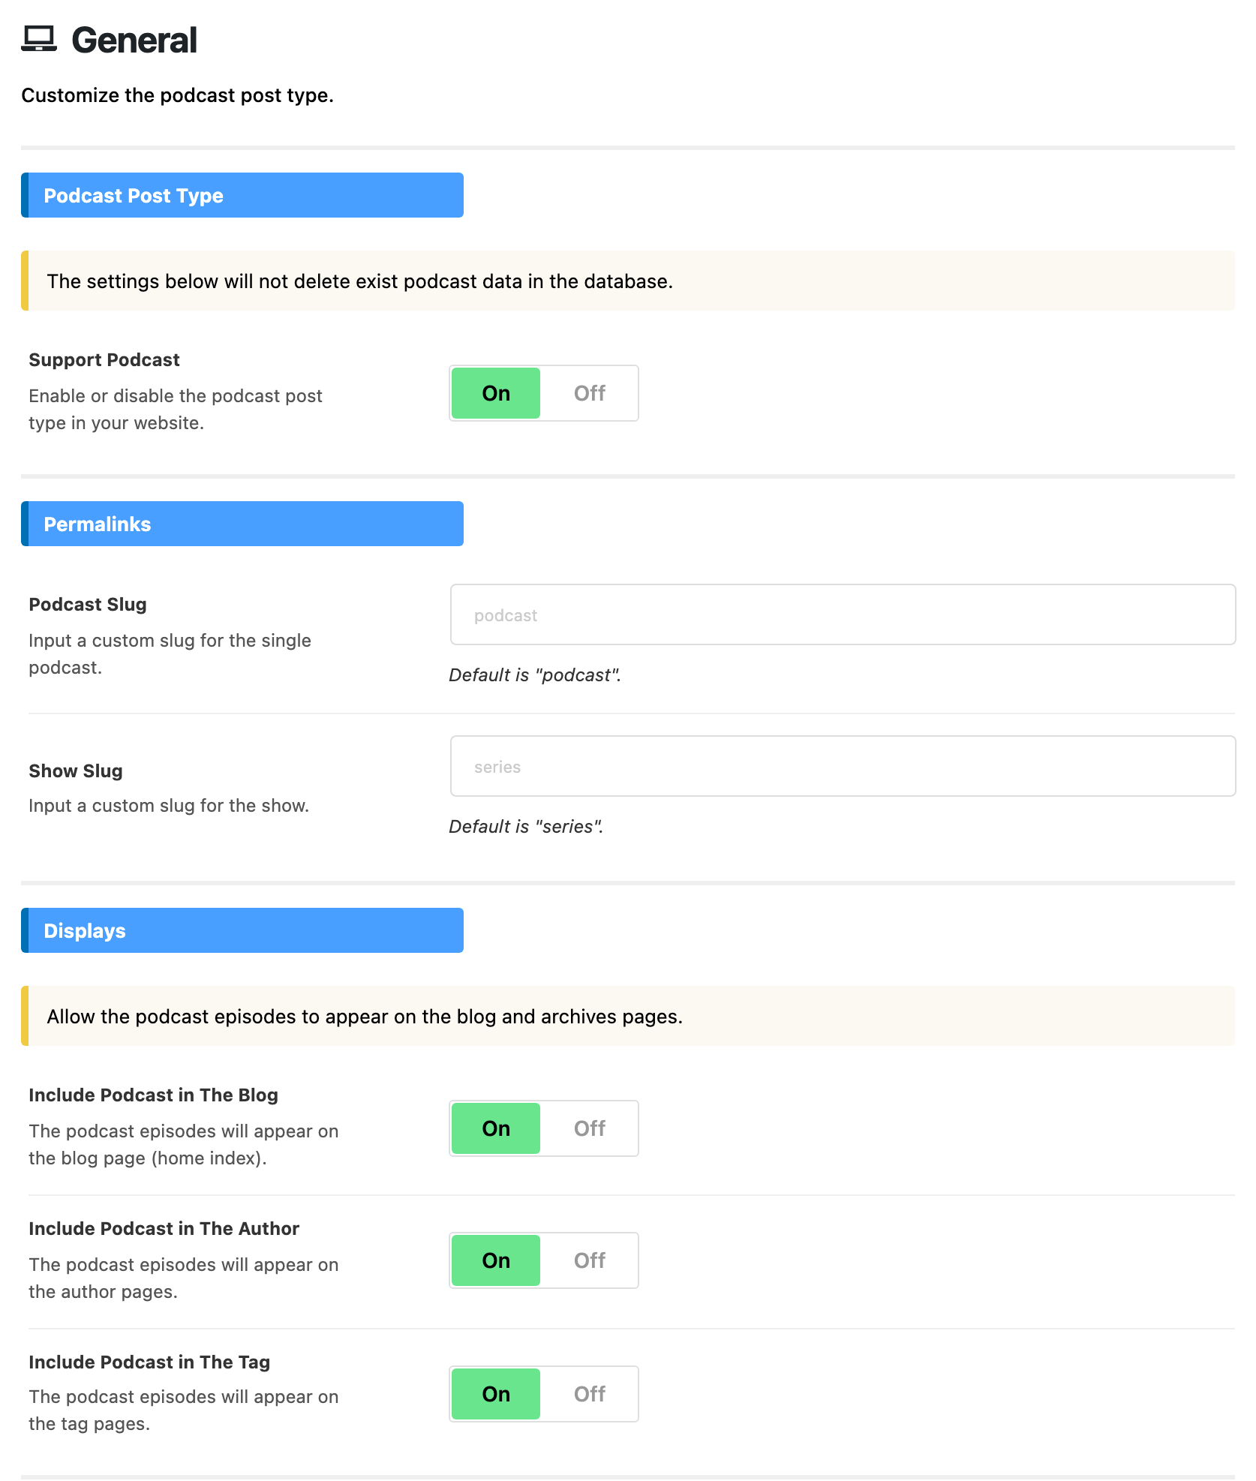Click 'Enable or disable the podcast post type' description
1256x1481 pixels.
click(x=176, y=410)
